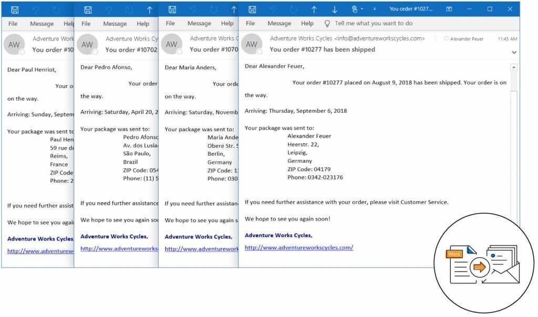This screenshot has width=538, height=317.
Task: Open Message tab in Paul Henriot window
Action: 42,23
